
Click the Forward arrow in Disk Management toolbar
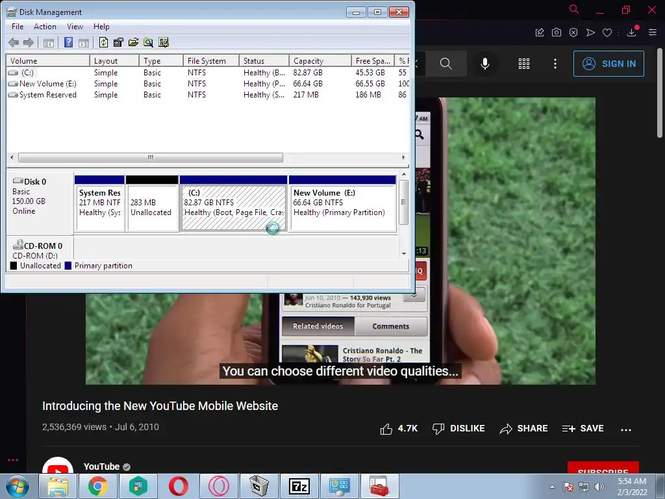pyautogui.click(x=29, y=42)
